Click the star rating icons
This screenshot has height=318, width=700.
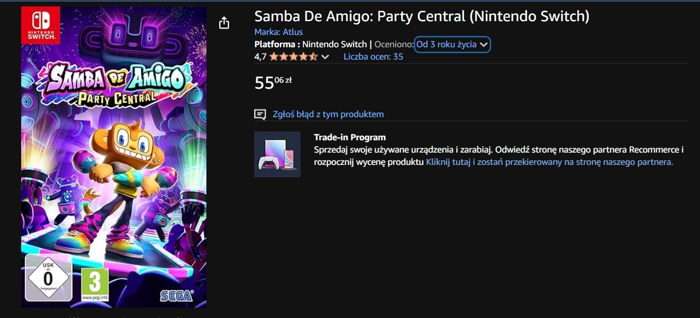[294, 57]
